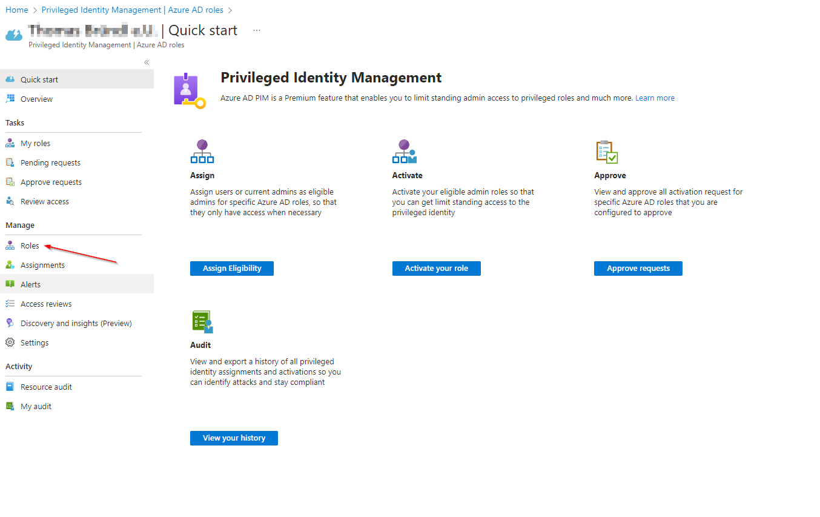Click the Roles hierarchy icon
Screen dimensions: 820x517
[x=10, y=245]
